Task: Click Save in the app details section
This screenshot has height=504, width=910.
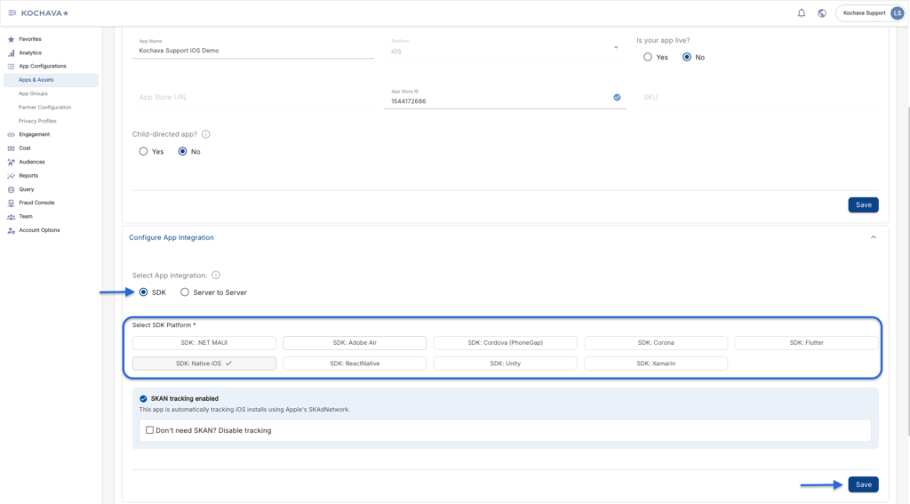Action: (x=864, y=205)
